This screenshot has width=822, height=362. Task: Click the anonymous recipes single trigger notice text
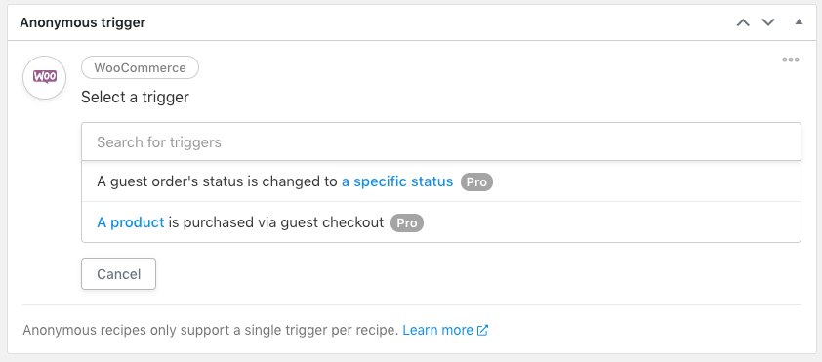pos(211,330)
